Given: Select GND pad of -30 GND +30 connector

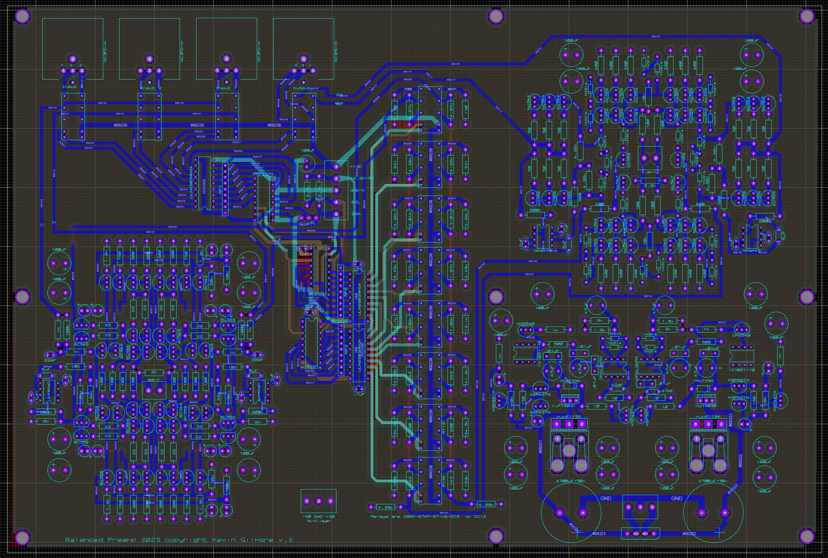Looking at the screenshot, I should click(319, 501).
